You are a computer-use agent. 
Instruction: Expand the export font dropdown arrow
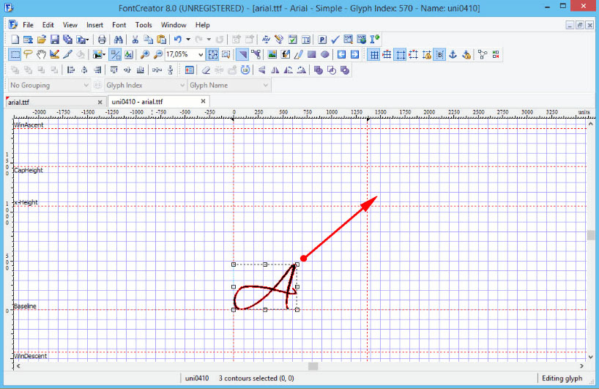point(87,40)
